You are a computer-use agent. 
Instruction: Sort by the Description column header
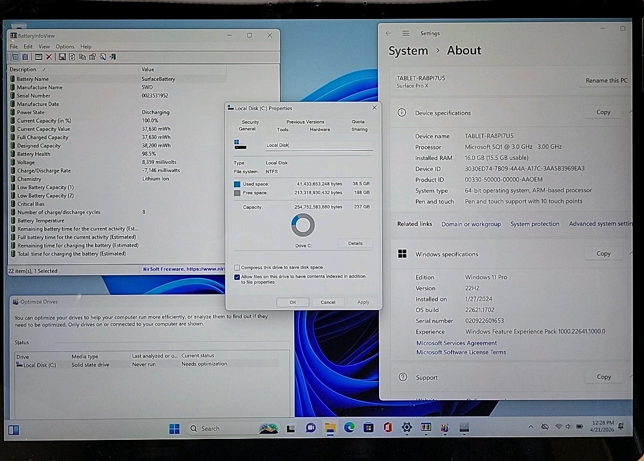(x=73, y=69)
